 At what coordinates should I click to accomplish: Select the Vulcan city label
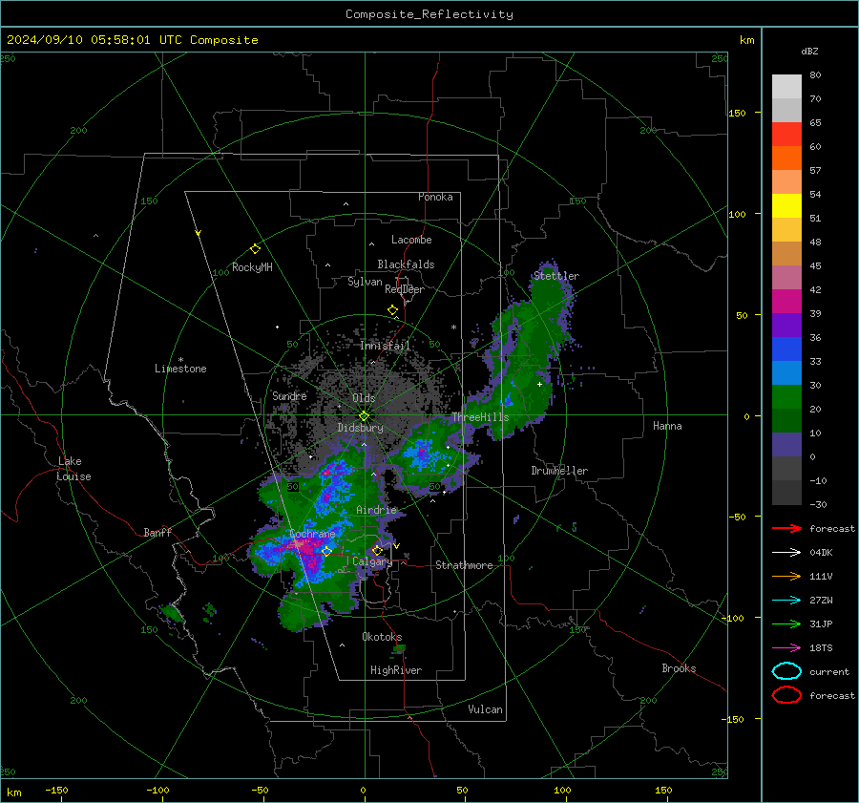[x=486, y=709]
